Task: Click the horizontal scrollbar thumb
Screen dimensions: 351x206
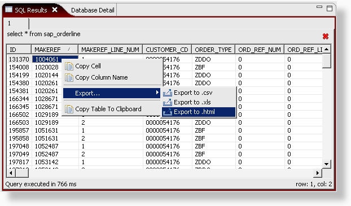Action: pos(22,173)
